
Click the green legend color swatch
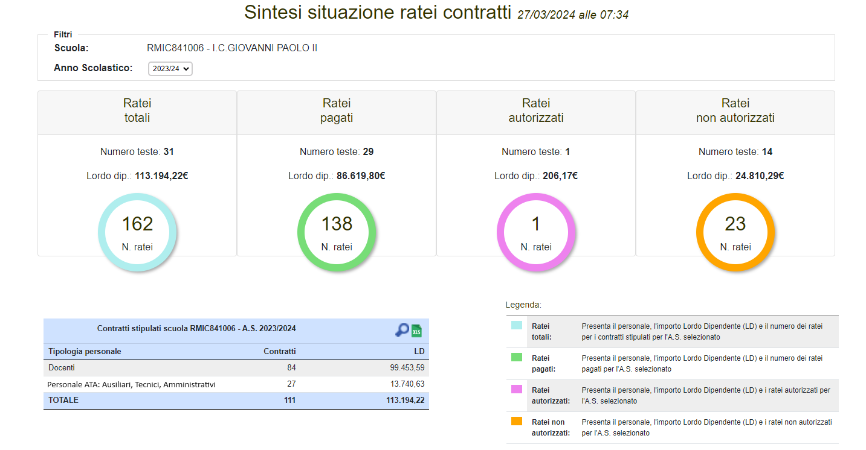coord(516,357)
